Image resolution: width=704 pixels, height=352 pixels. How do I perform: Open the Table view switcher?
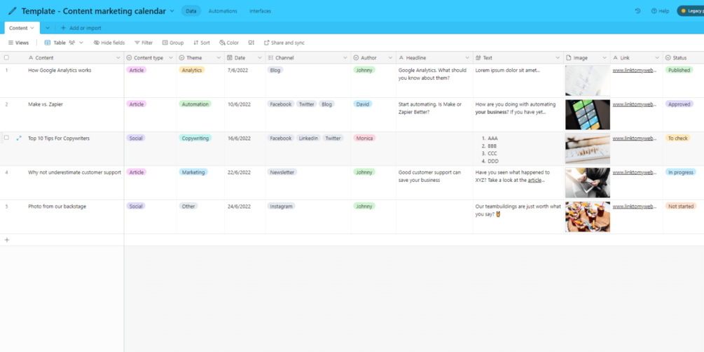tap(64, 43)
